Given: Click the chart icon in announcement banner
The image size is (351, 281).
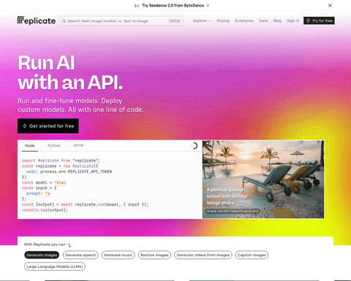Looking at the screenshot, I should pyautogui.click(x=137, y=6).
